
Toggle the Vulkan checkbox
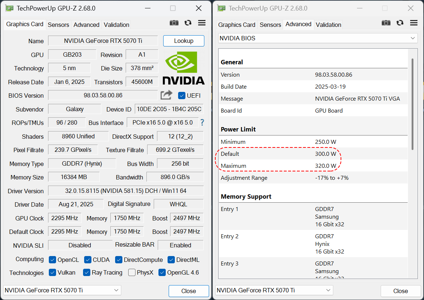tap(52, 272)
